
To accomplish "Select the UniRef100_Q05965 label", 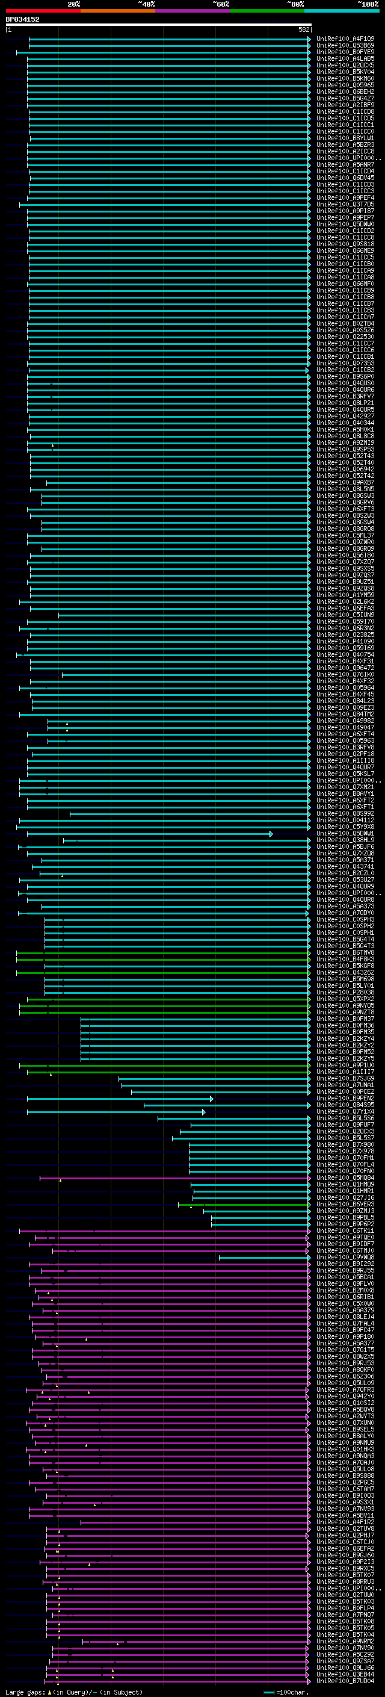I will pos(345,85).
